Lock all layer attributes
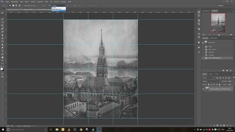Image resolution: width=235 pixels, height=132 pixels. (220, 85)
